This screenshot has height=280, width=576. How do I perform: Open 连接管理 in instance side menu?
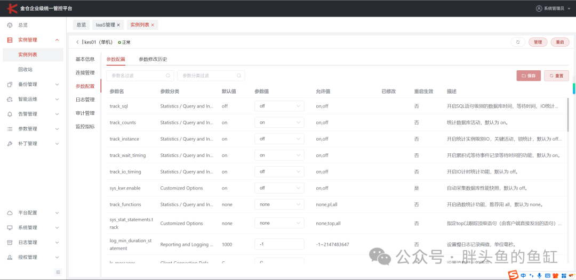coord(85,72)
